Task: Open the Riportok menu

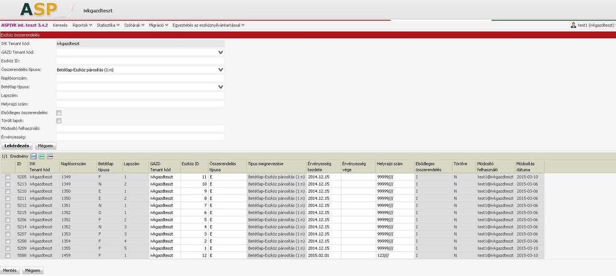Action: pos(82,25)
